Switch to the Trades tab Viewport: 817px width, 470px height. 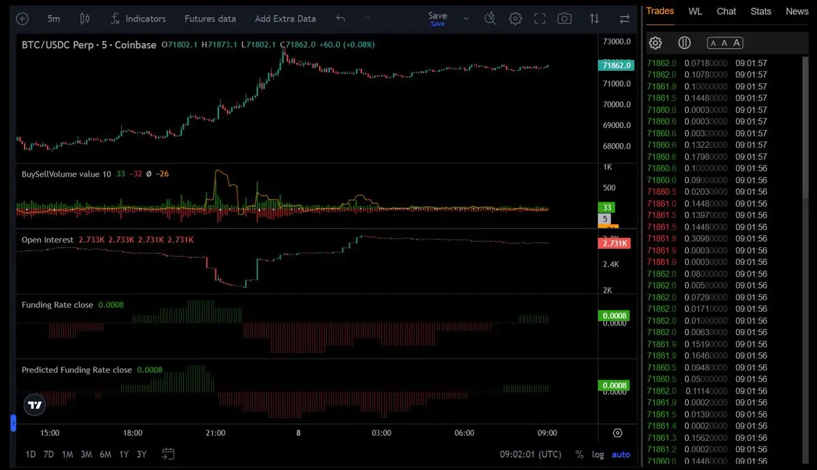660,11
